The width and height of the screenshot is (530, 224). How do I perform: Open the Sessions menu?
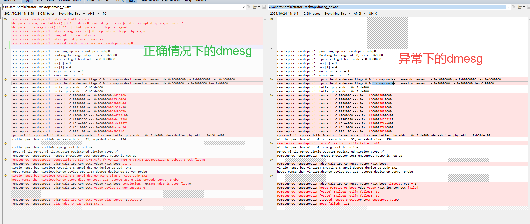[9, 1]
